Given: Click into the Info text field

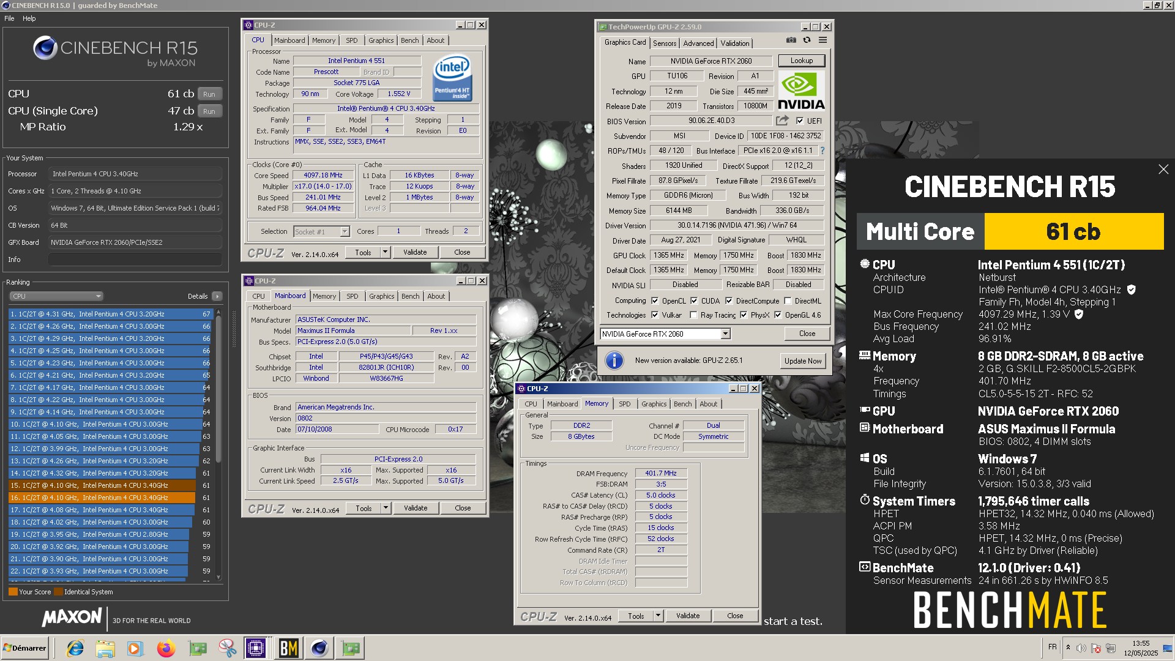Looking at the screenshot, I should (x=135, y=260).
